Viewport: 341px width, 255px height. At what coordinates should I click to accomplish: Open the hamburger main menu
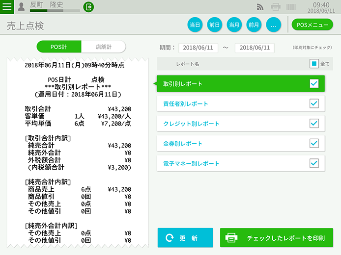click(7, 7)
